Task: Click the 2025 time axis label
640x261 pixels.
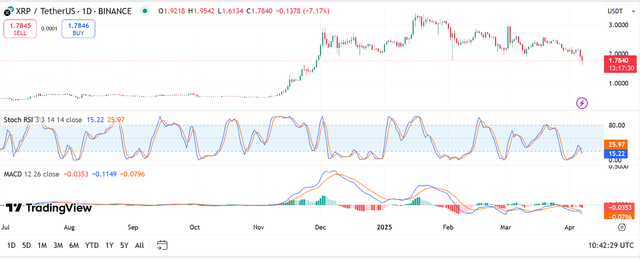Action: pos(384,227)
